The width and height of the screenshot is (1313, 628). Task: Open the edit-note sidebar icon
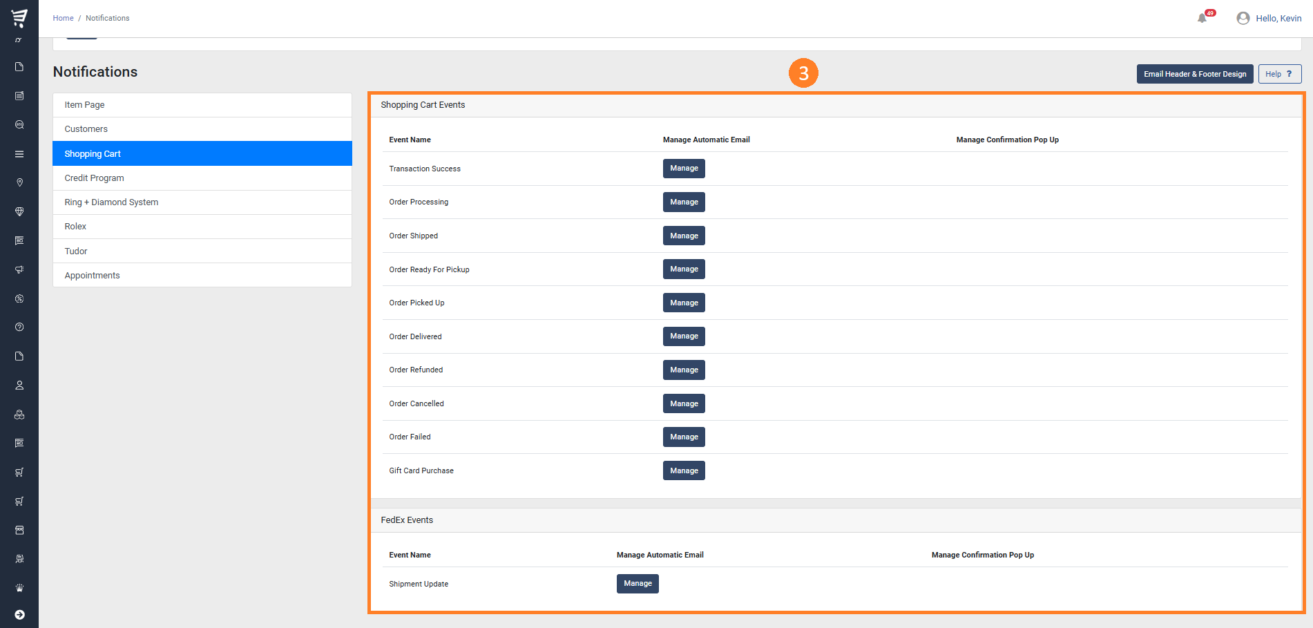click(x=19, y=96)
